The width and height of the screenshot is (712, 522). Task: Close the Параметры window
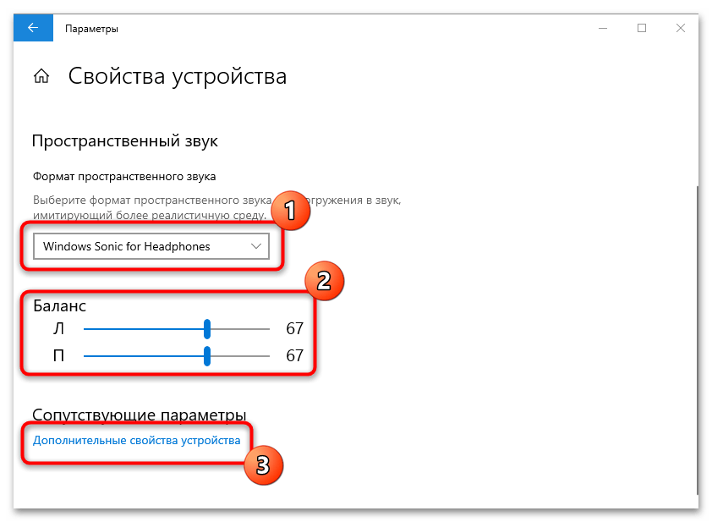point(681,28)
